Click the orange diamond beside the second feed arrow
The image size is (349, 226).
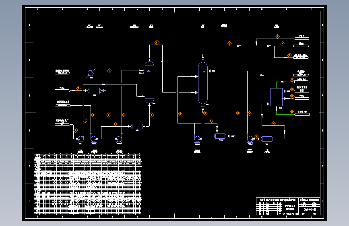pyautogui.click(x=78, y=88)
